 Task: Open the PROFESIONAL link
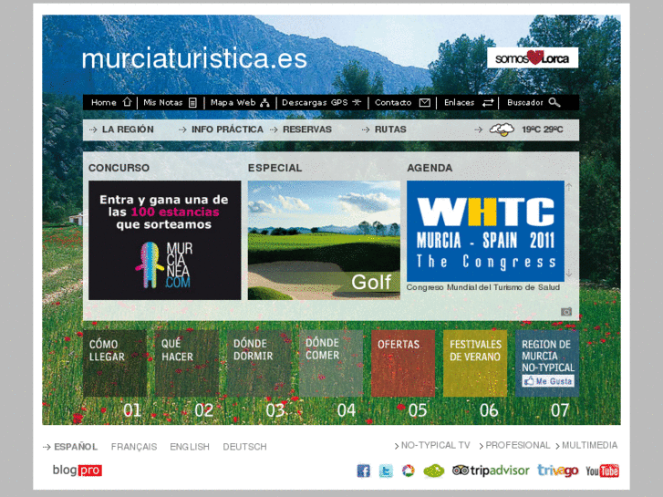tap(518, 445)
